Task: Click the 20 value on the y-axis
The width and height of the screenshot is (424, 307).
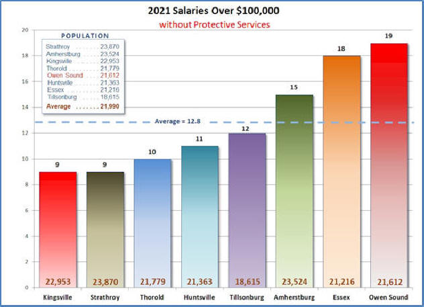Action: tap(24, 30)
